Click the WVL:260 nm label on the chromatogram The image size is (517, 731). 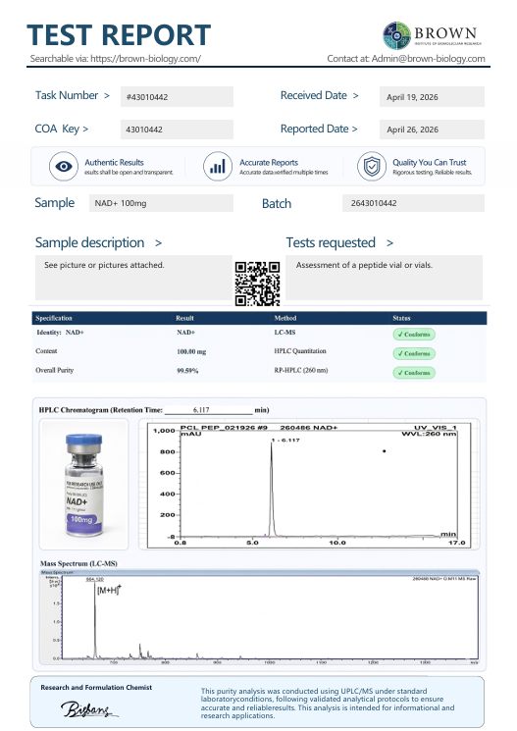[429, 434]
